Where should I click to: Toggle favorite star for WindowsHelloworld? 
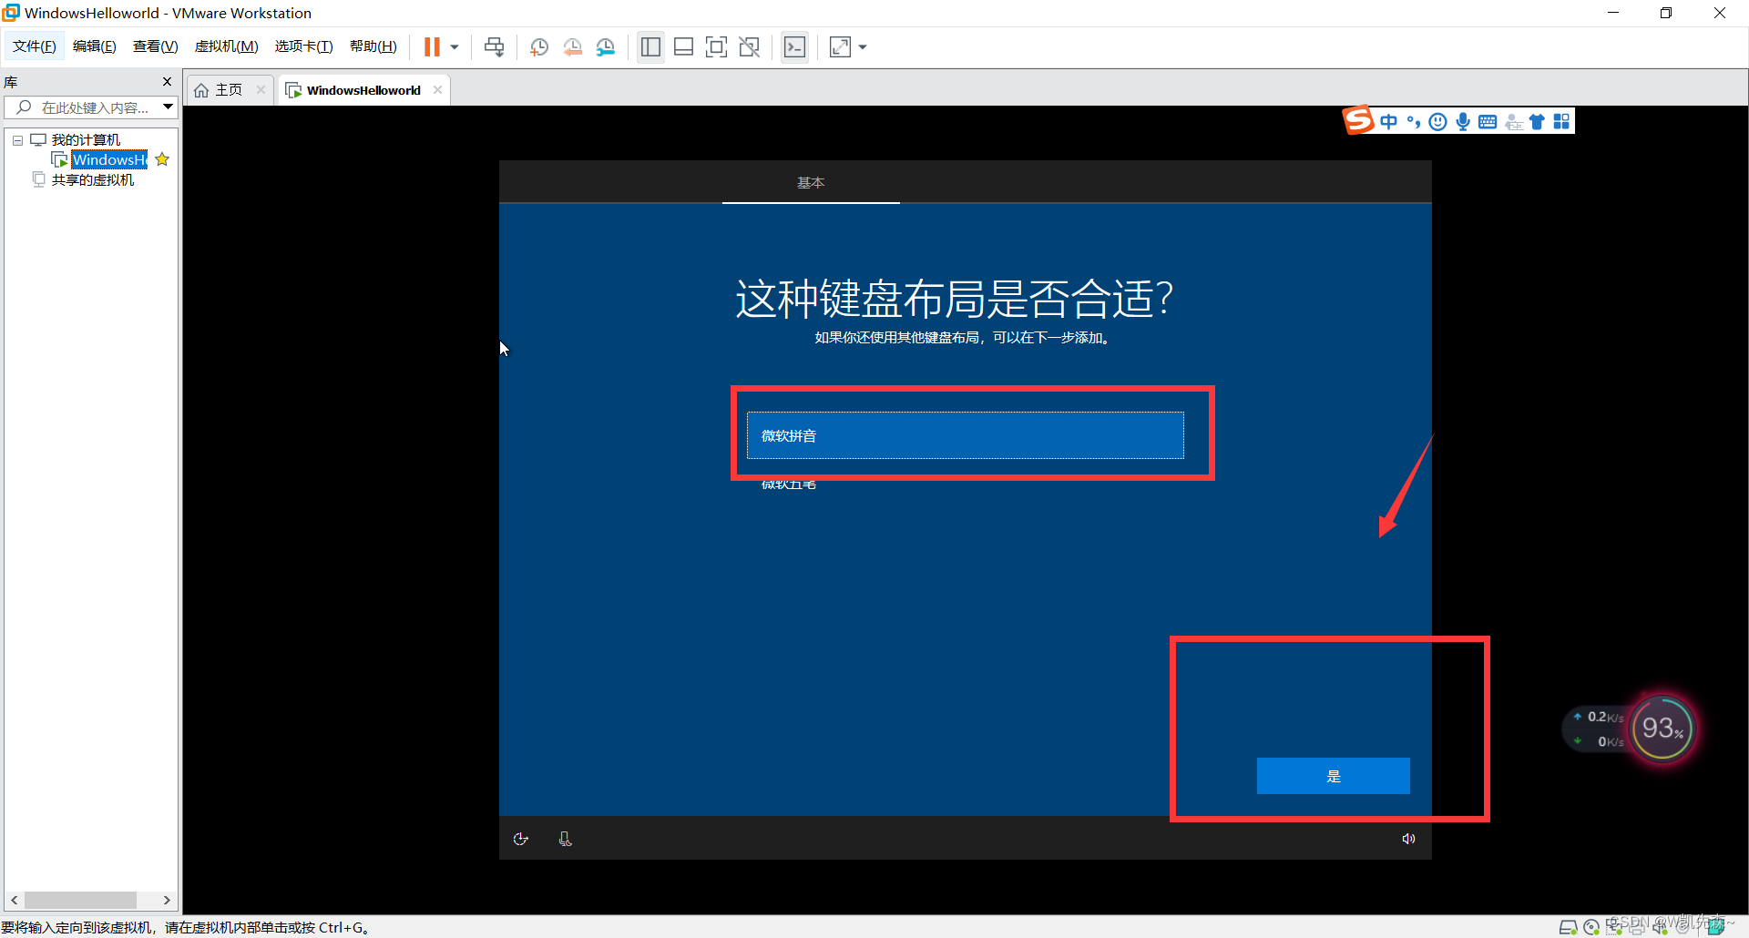(162, 159)
